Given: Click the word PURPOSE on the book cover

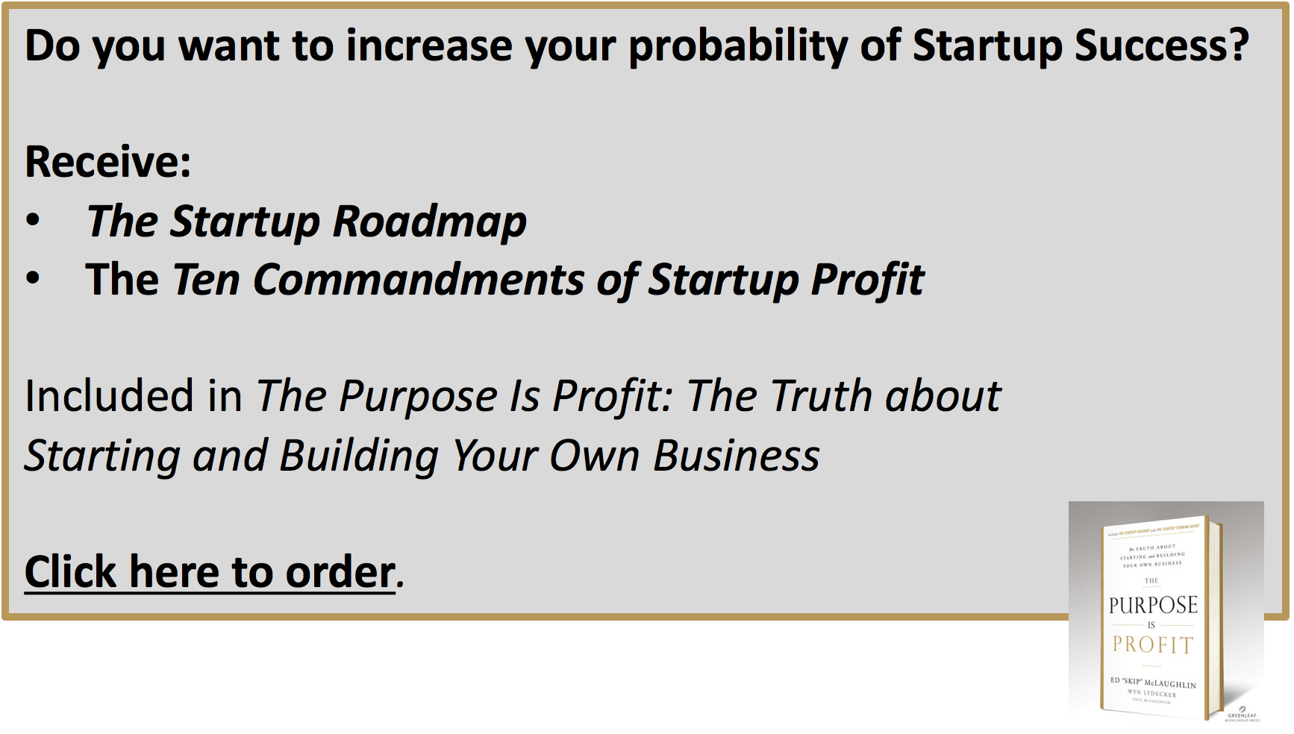Looking at the screenshot, I should click(1153, 605).
